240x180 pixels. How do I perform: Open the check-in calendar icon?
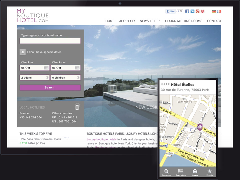point(46,68)
